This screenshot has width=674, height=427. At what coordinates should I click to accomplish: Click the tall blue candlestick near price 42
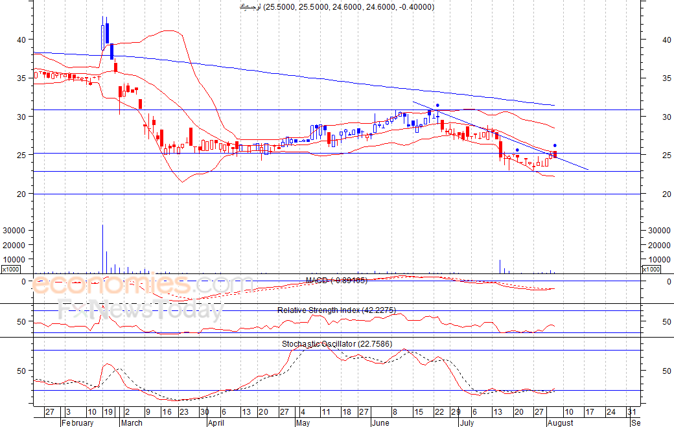click(x=107, y=32)
